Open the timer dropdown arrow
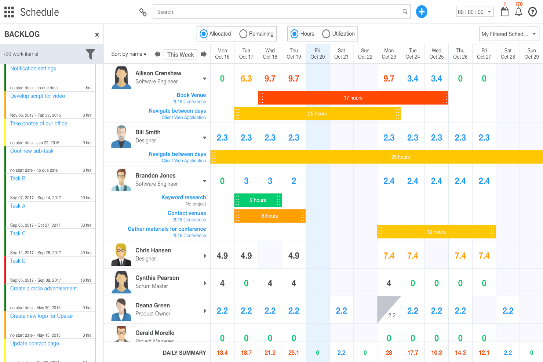543x362 pixels. [489, 12]
